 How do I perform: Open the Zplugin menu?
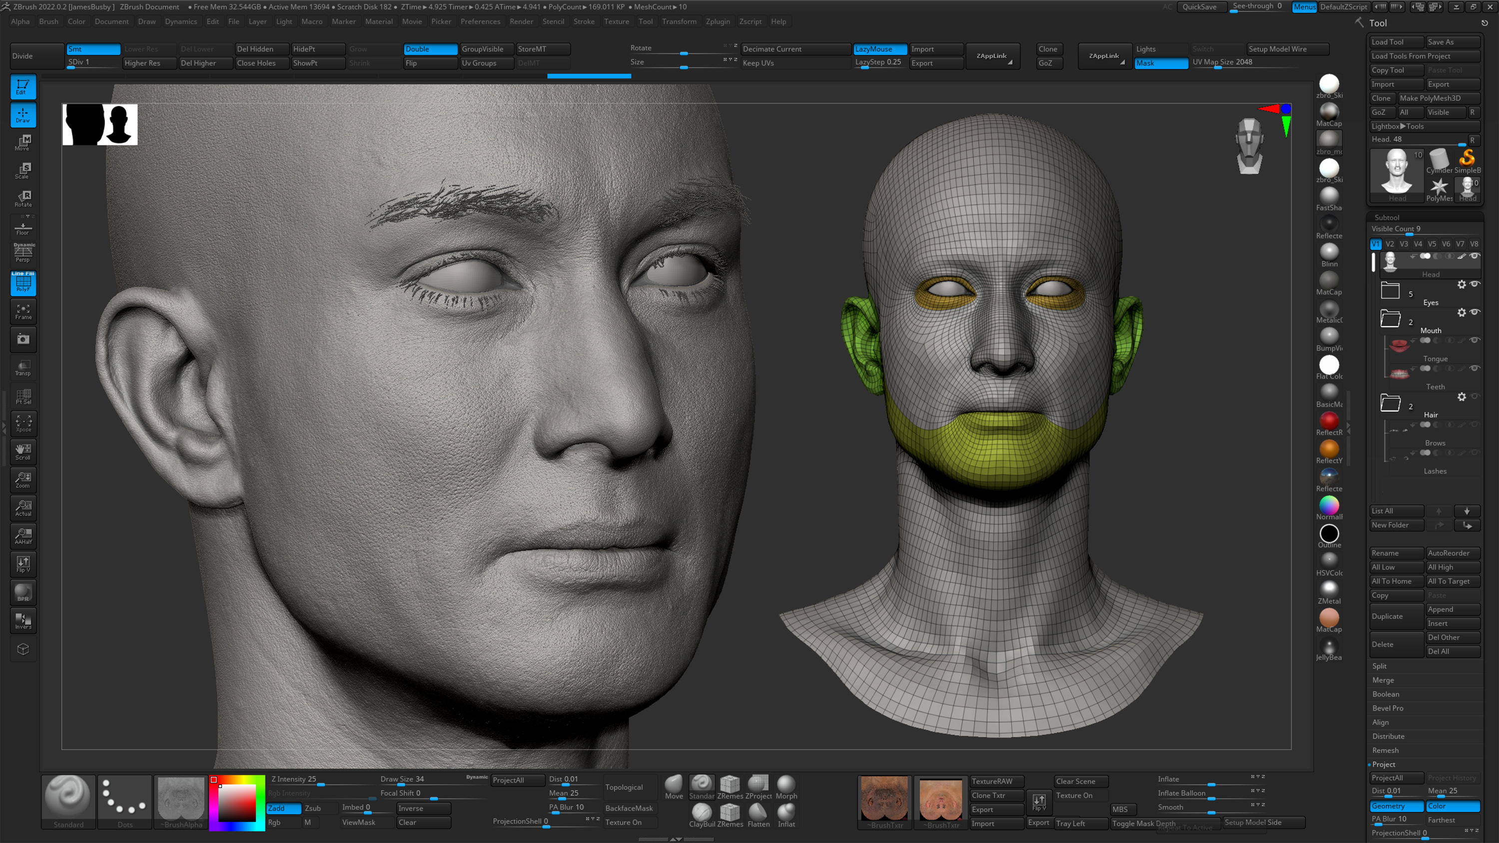(x=718, y=21)
